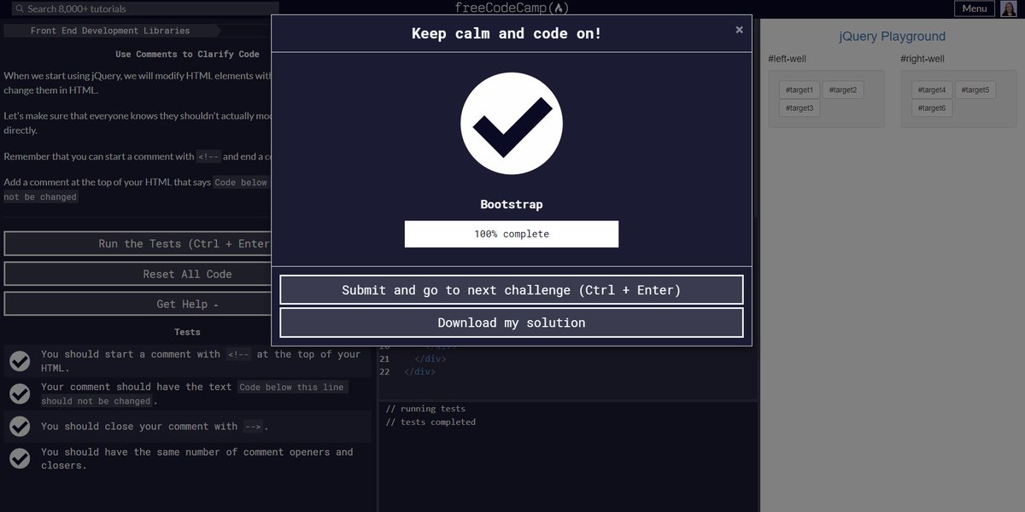Screen dimensions: 1025x512
Task: Click 'Keep calm and code on!' title
Action: point(507,33)
